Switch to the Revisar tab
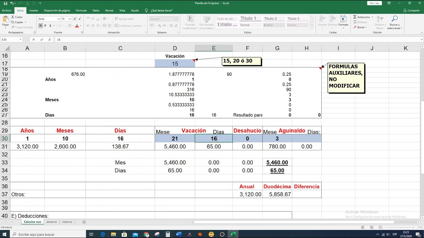 [109, 10]
